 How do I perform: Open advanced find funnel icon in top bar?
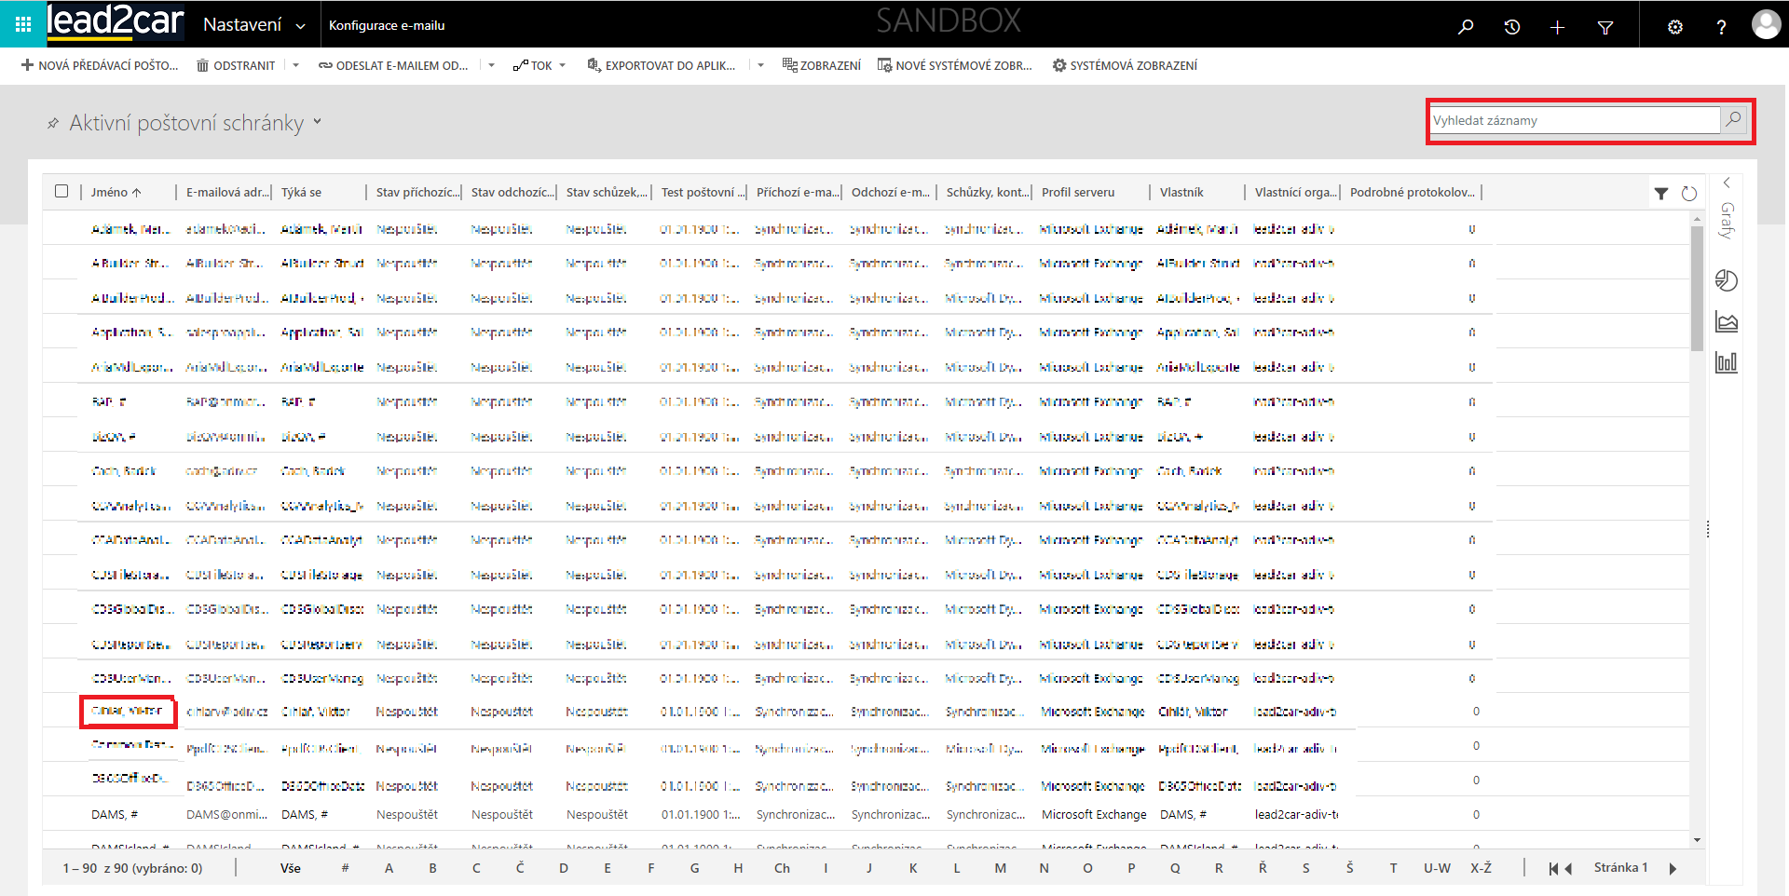click(x=1605, y=27)
